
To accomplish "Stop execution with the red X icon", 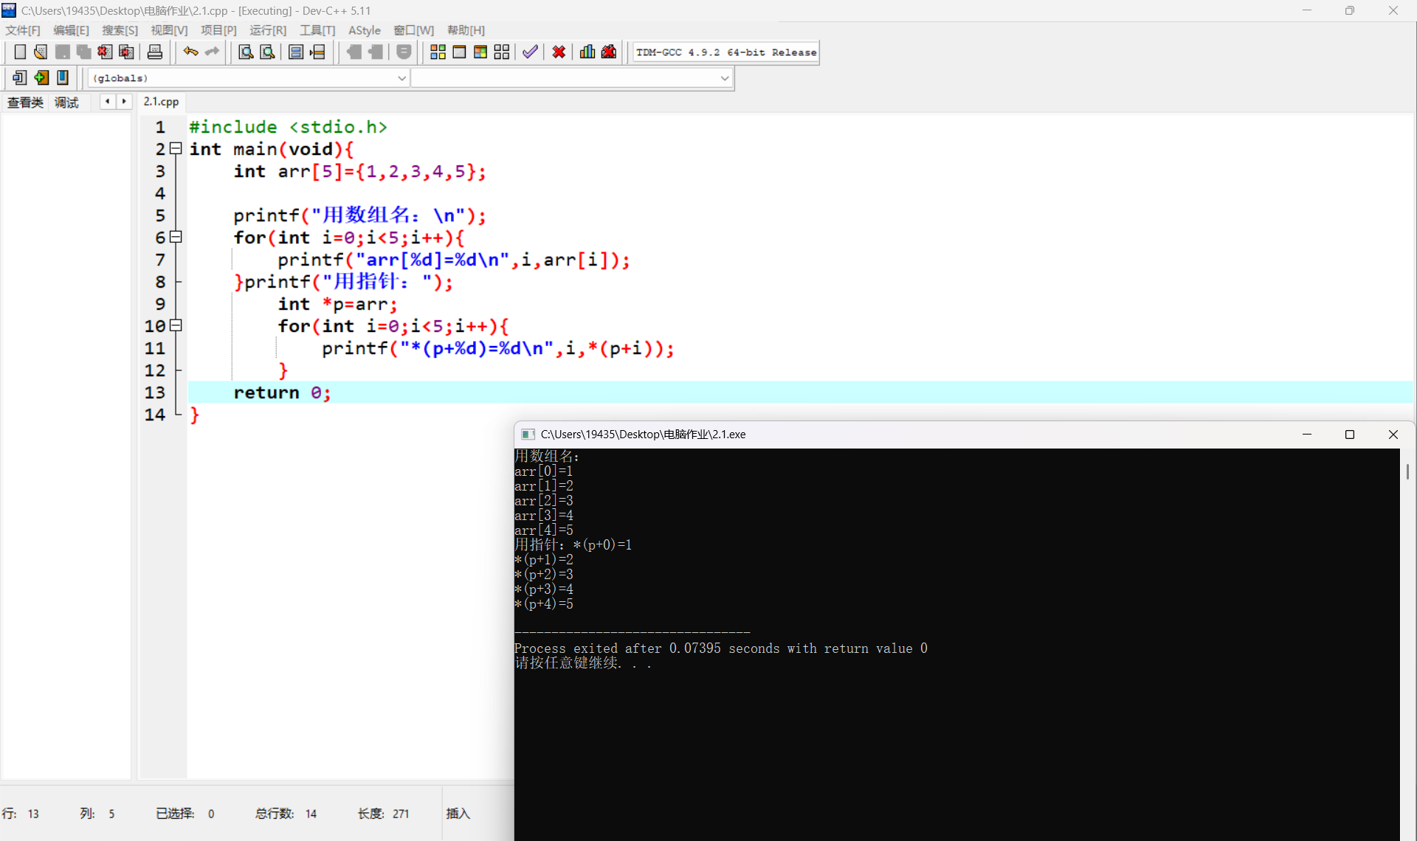I will [x=559, y=52].
